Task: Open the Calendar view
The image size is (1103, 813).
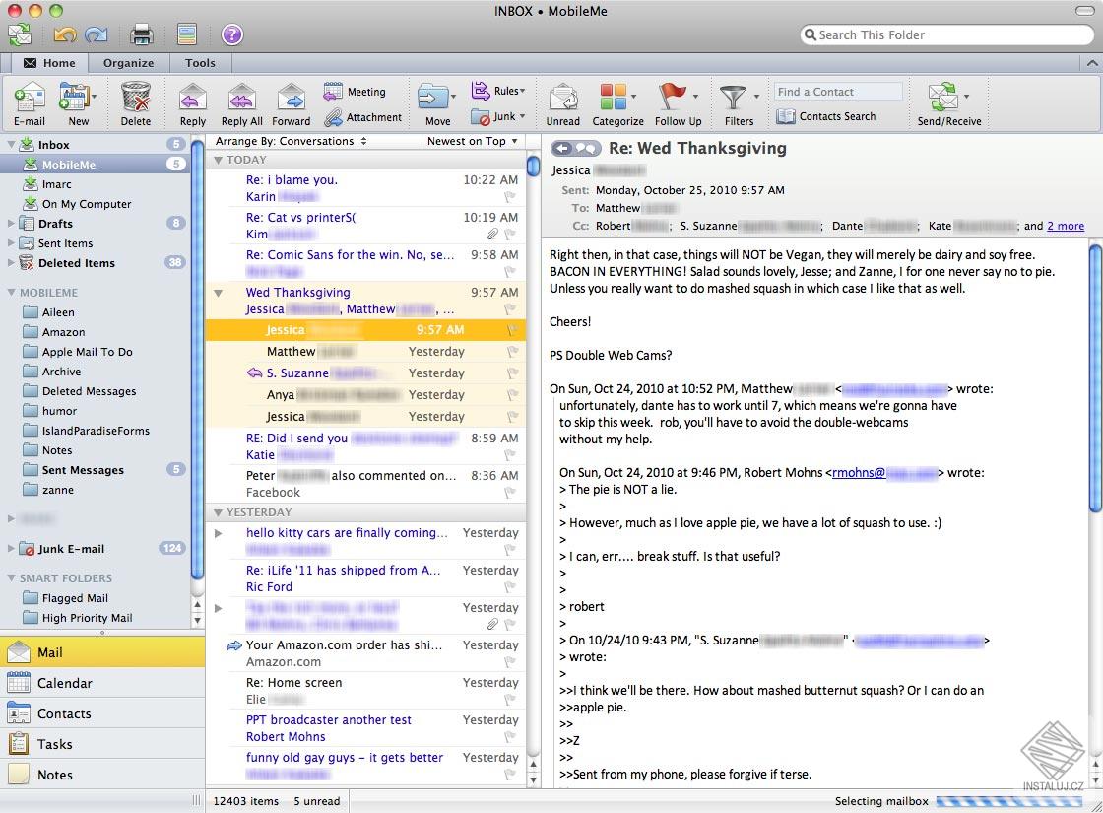Action: click(102, 683)
